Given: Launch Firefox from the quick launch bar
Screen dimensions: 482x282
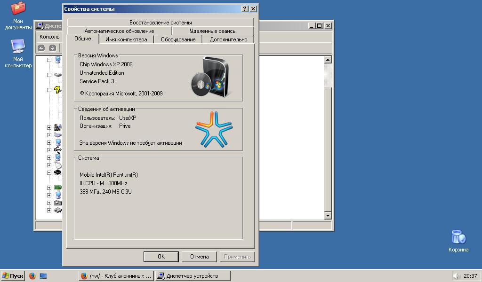Looking at the screenshot, I should coord(32,276).
